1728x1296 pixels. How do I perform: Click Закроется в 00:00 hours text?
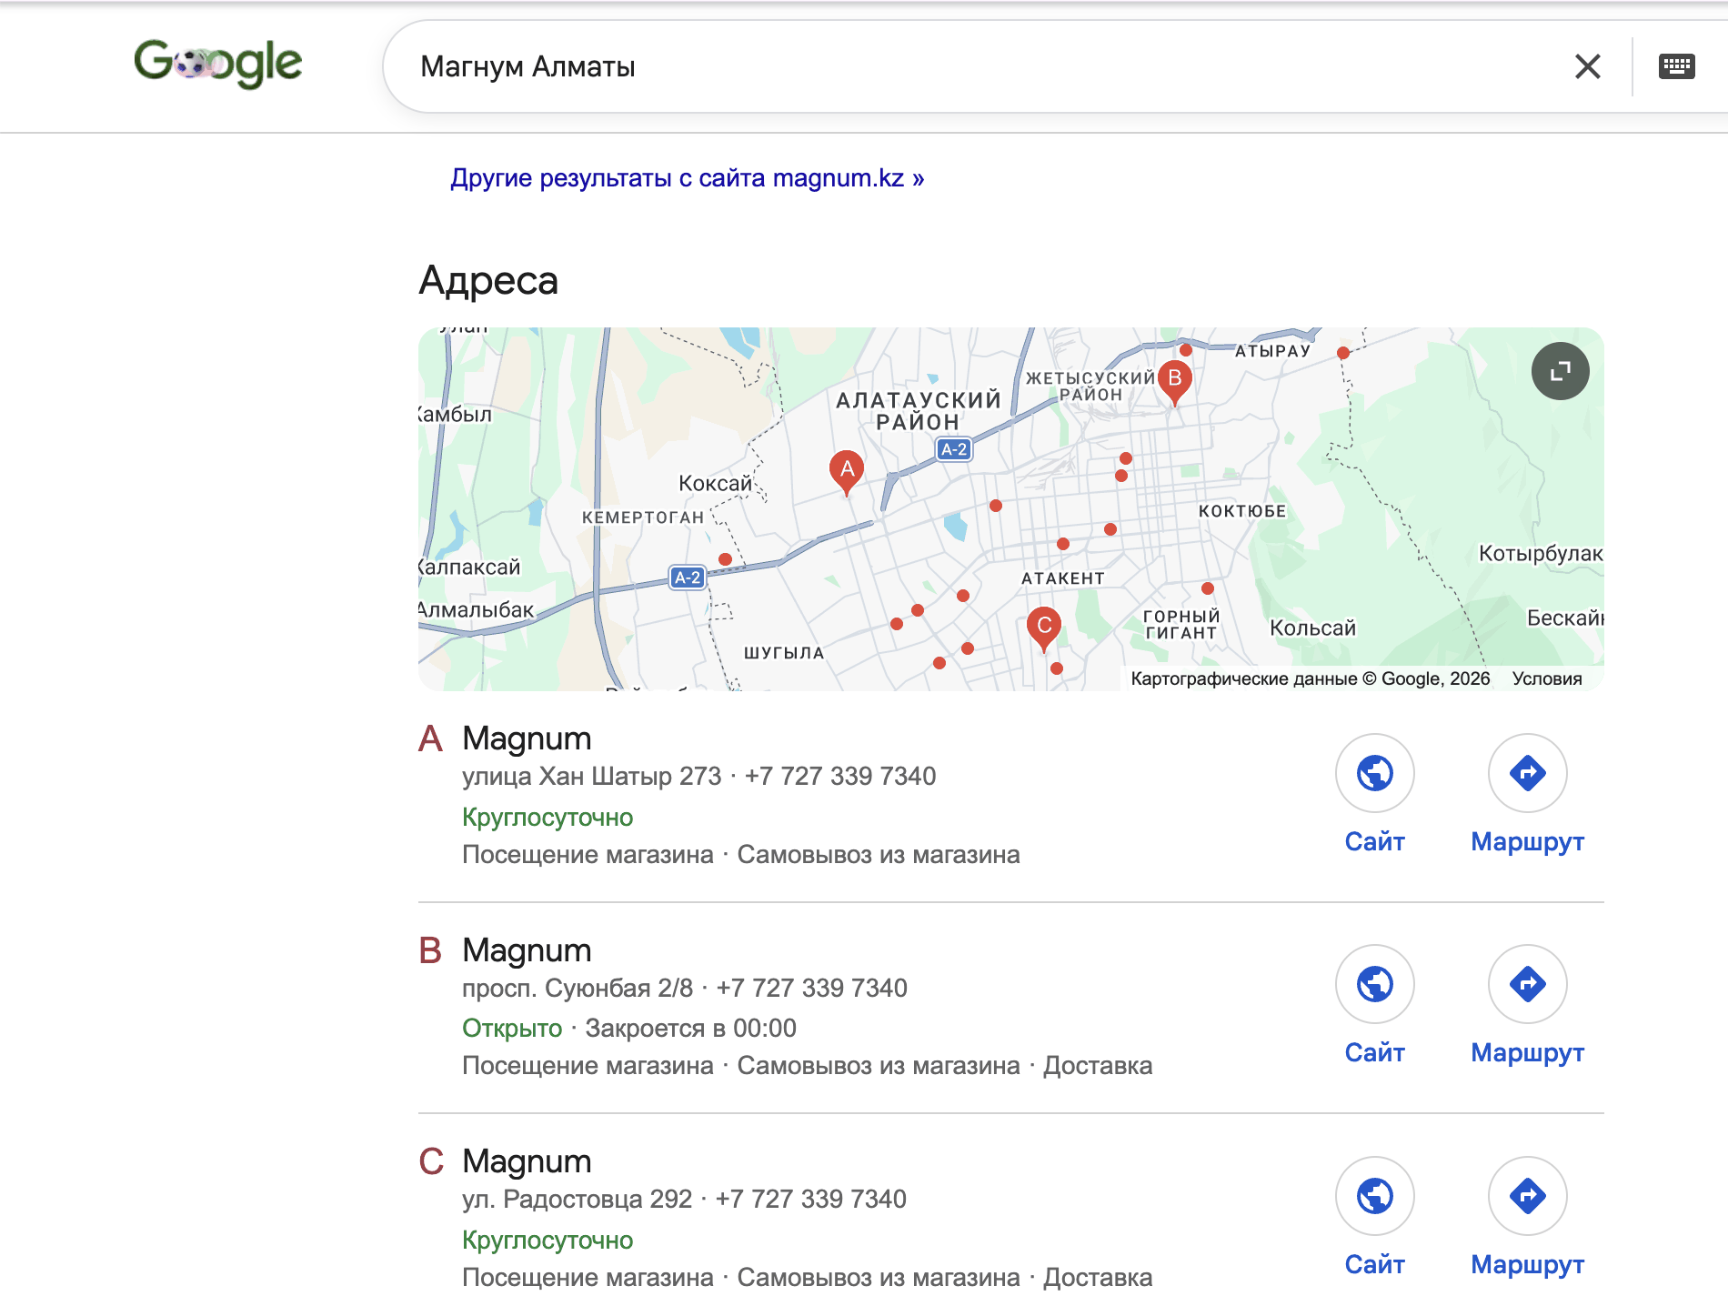(x=690, y=1028)
